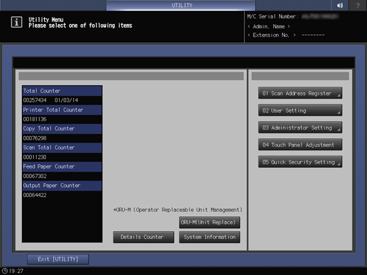The width and height of the screenshot is (367, 275).
Task: Select the UTILITY tab at top
Action: 181,5
